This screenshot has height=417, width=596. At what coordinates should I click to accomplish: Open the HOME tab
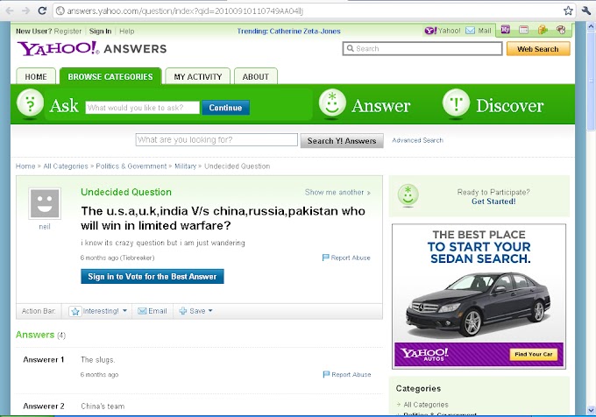coord(36,76)
